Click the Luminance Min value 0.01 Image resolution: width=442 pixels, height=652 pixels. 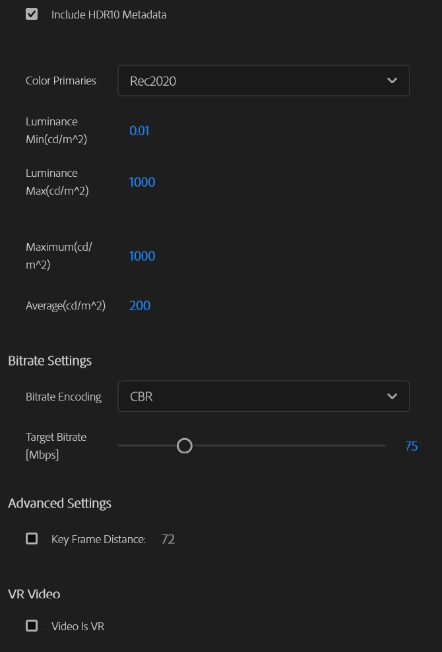point(139,131)
